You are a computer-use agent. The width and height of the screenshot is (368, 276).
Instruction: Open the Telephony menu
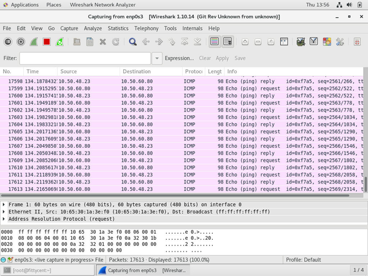146,28
